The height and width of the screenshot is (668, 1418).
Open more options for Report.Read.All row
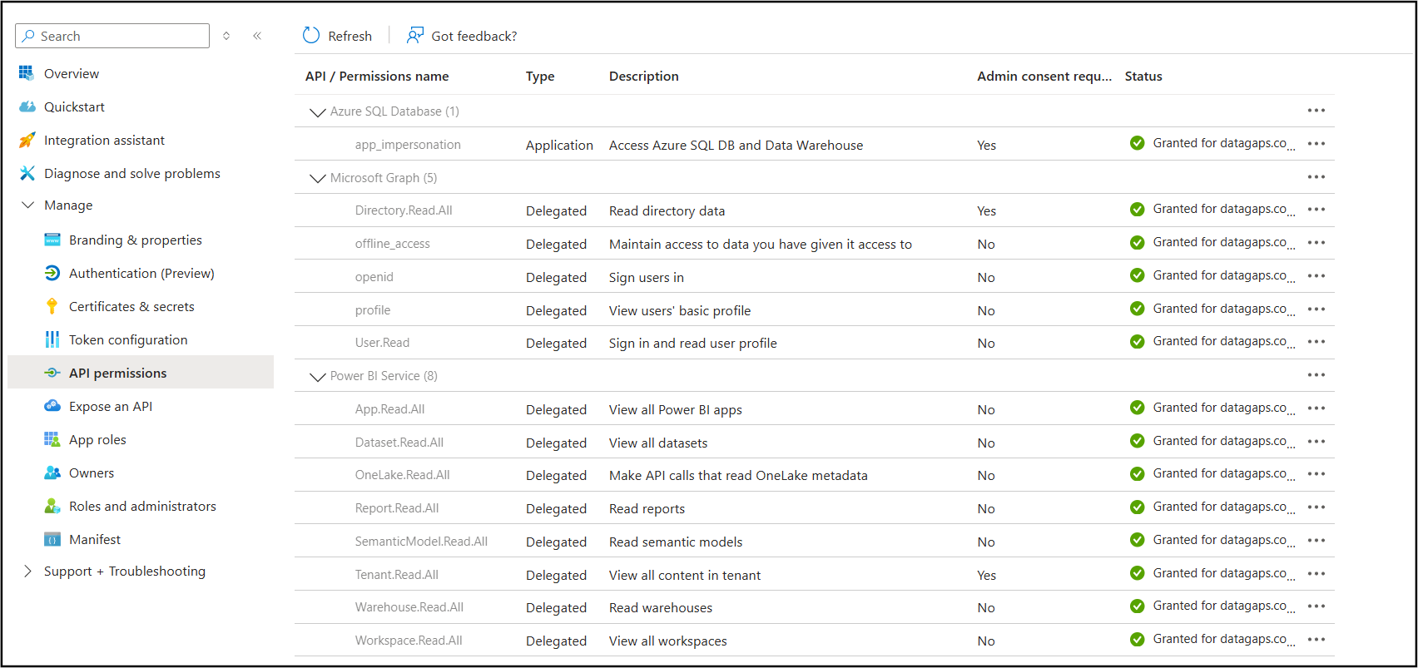point(1316,507)
